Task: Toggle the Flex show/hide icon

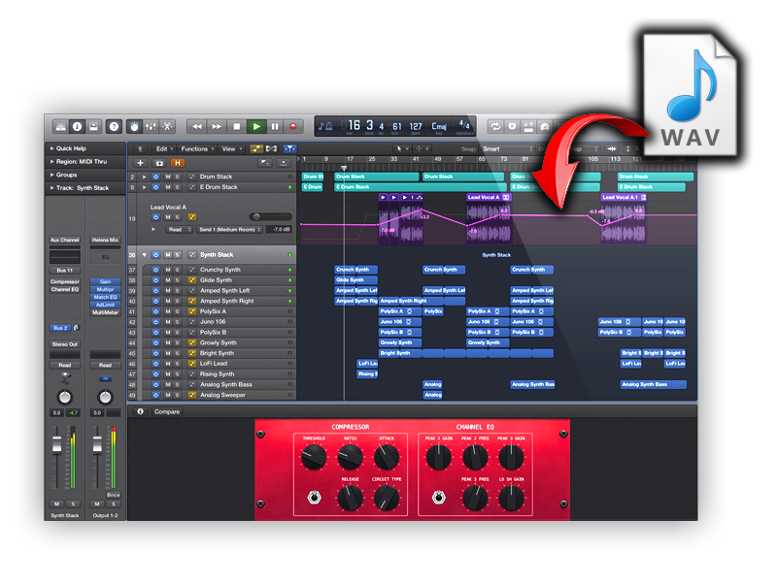Action: [x=272, y=148]
